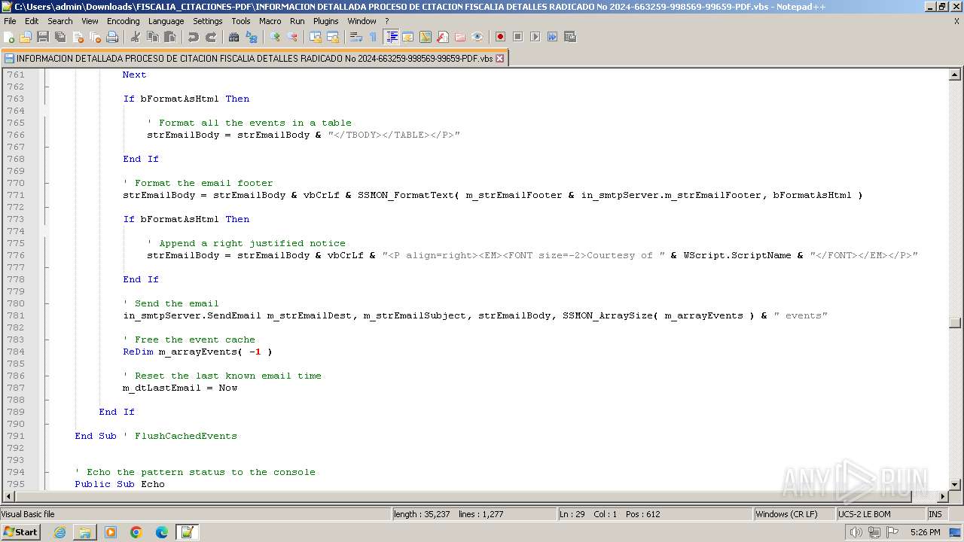
Task: Paste from clipboard toolbar icon
Action: (170, 37)
